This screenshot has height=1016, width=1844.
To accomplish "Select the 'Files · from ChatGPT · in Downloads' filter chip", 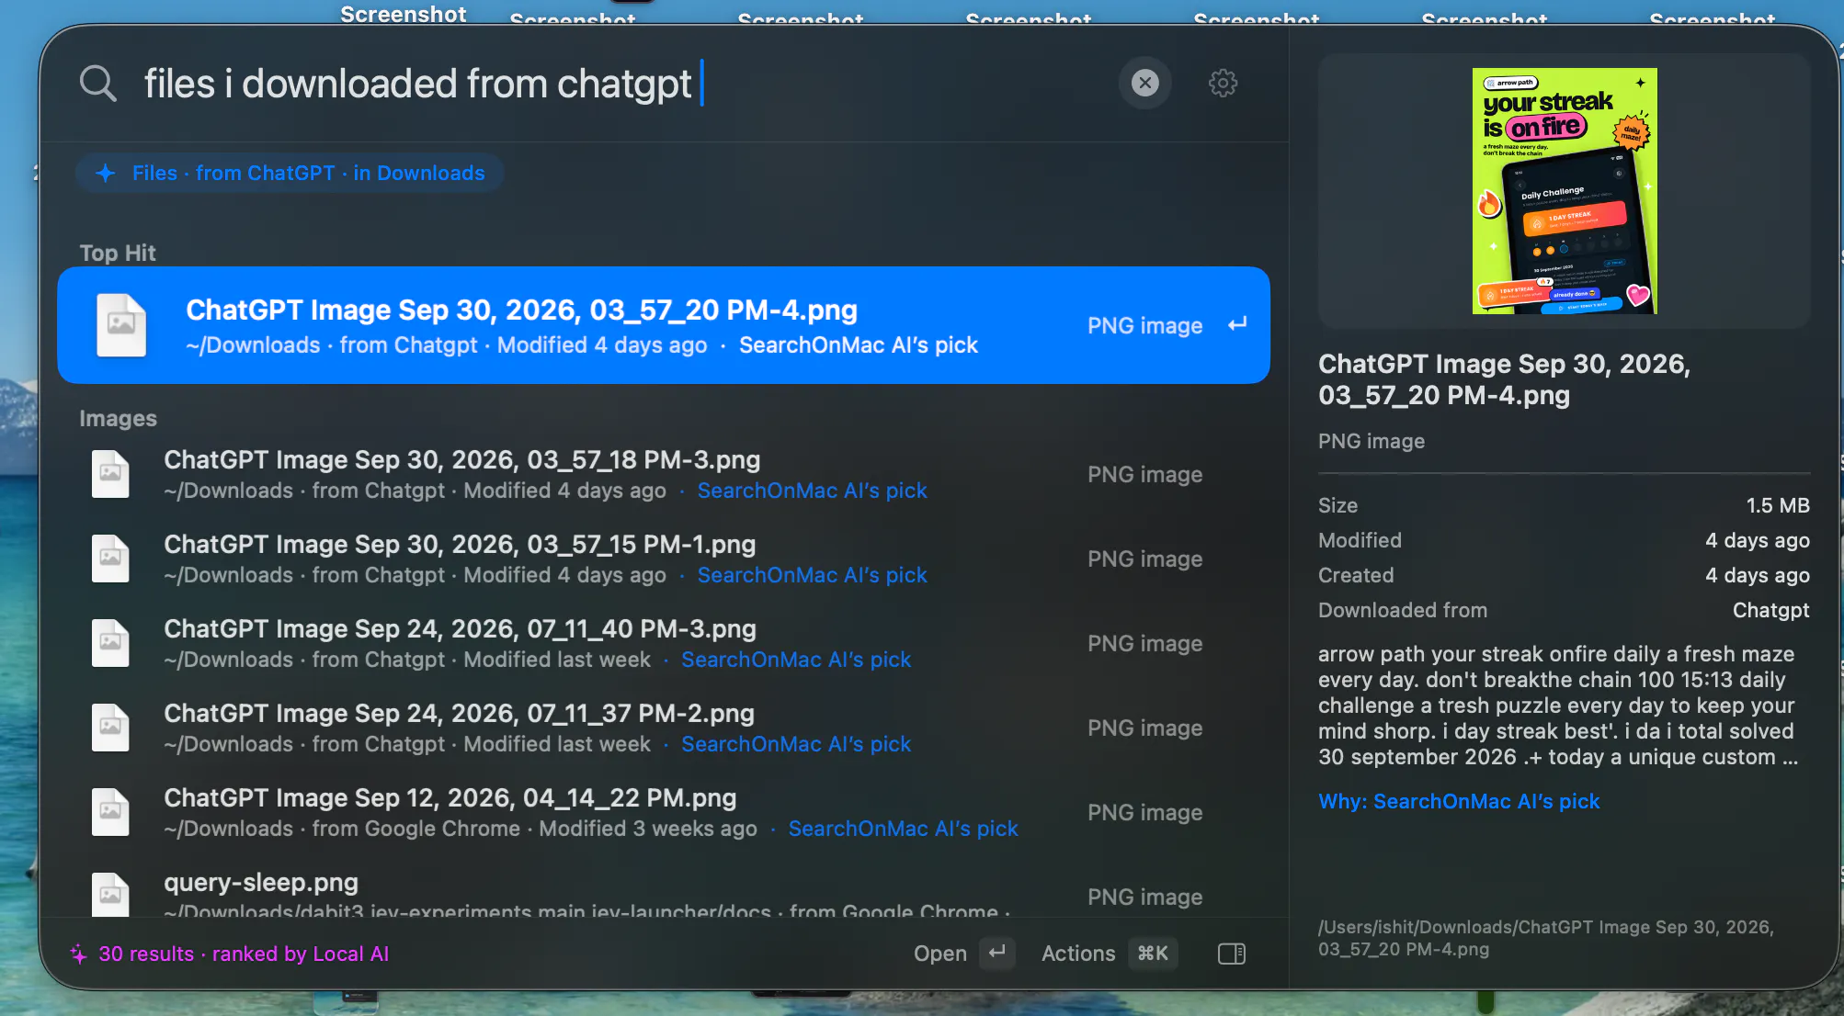I will (x=290, y=173).
